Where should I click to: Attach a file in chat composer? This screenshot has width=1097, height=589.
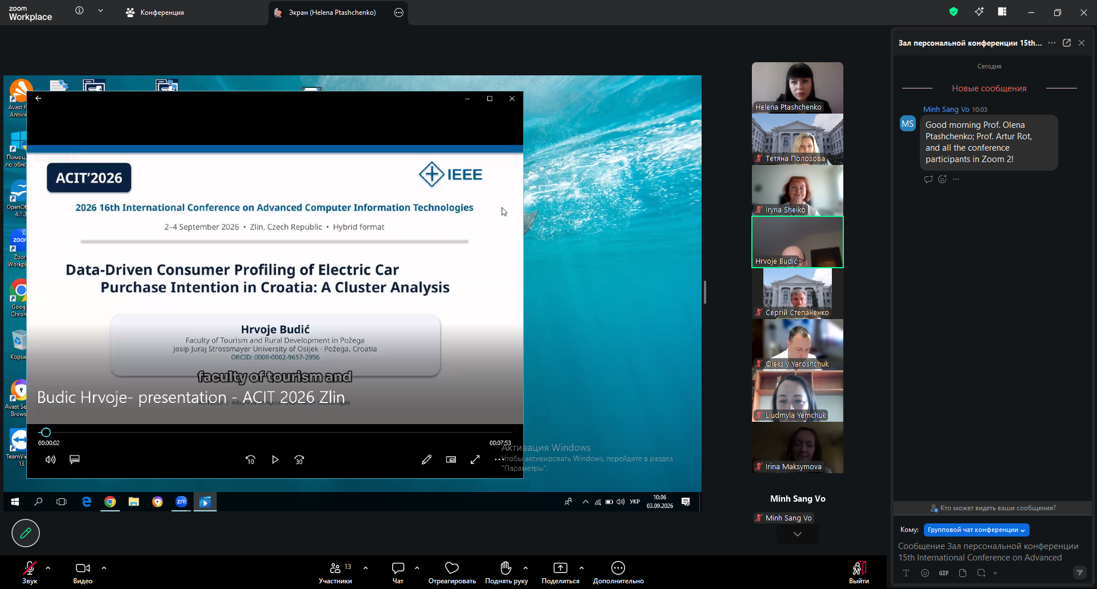pos(963,573)
